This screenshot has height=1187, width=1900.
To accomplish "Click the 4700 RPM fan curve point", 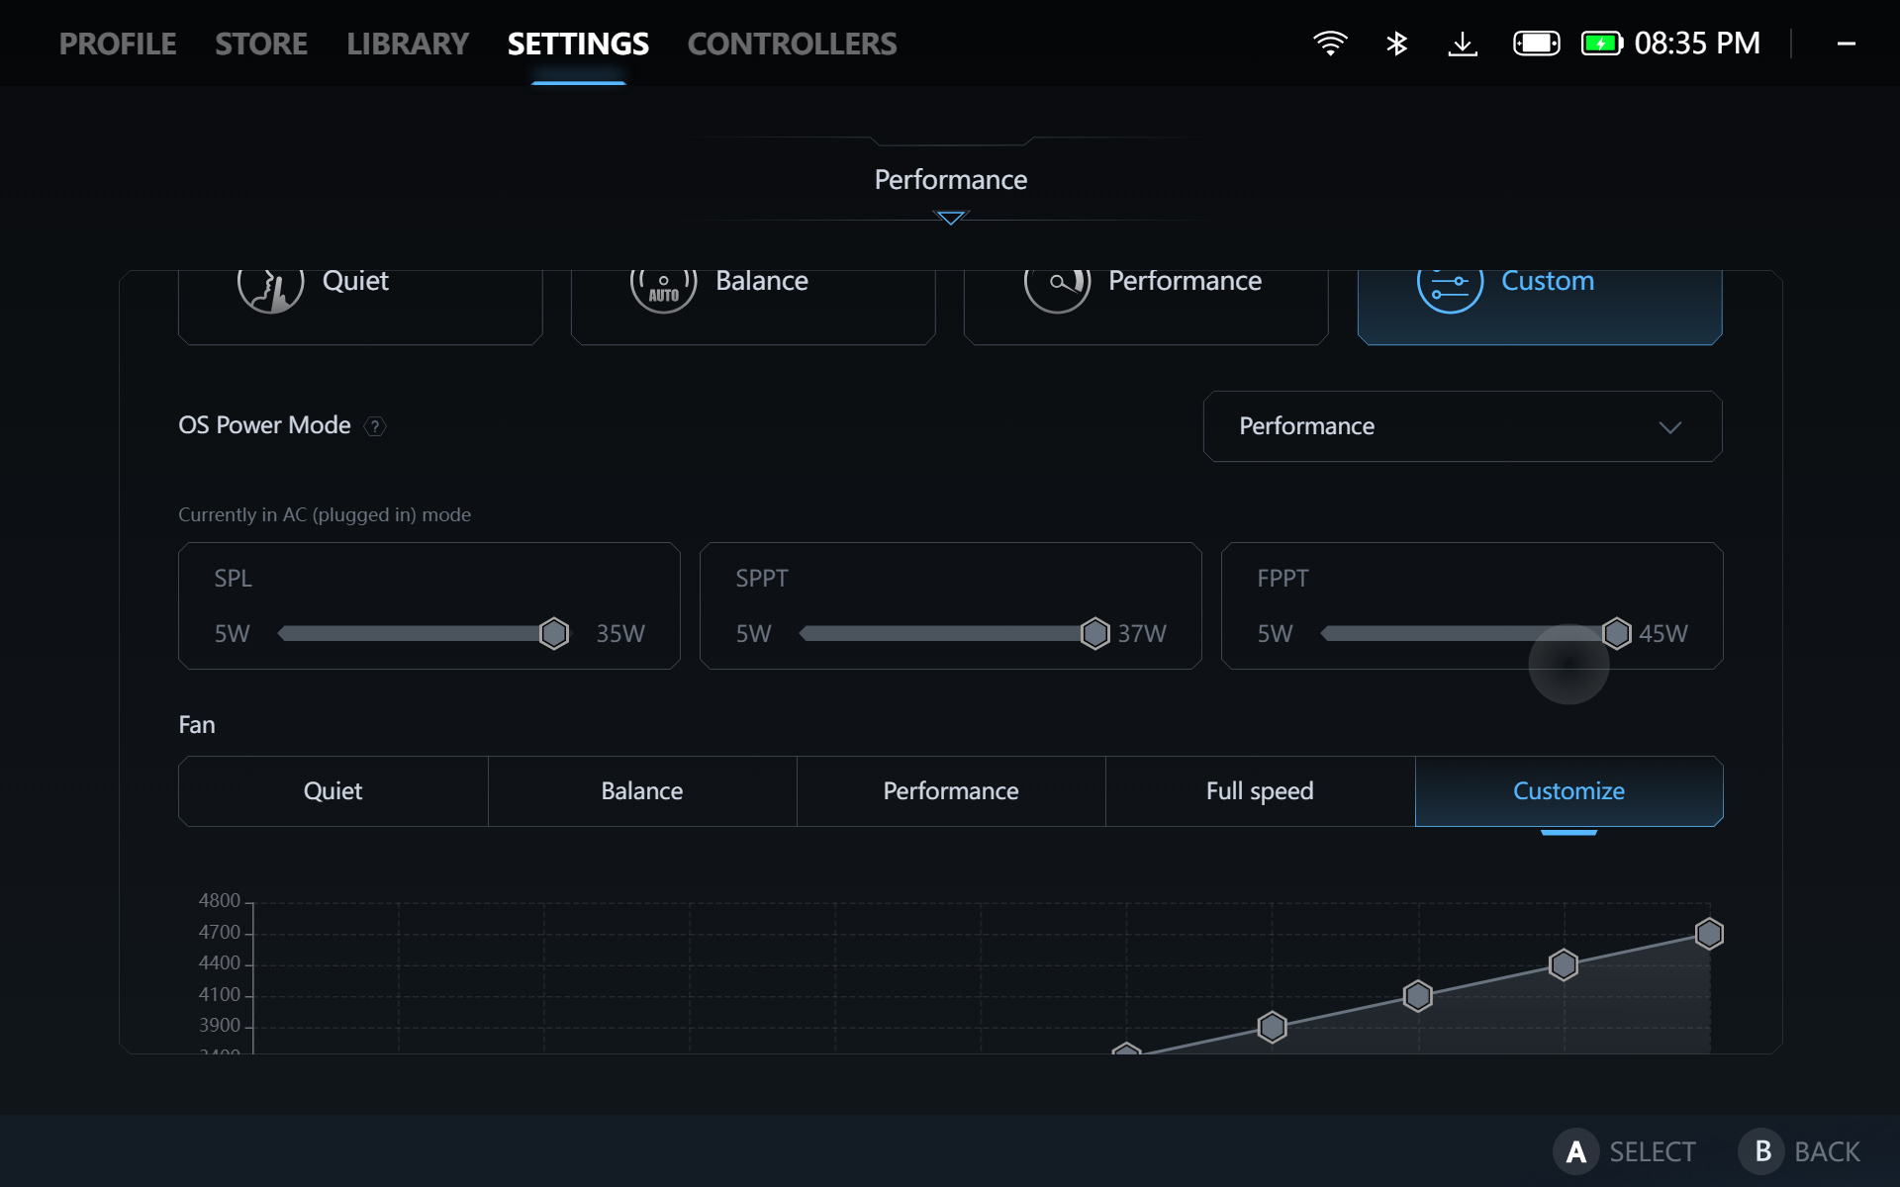I will (x=1709, y=934).
